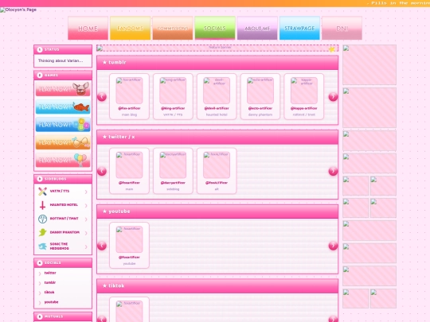Open the twitter sideblog account card

[173, 171]
